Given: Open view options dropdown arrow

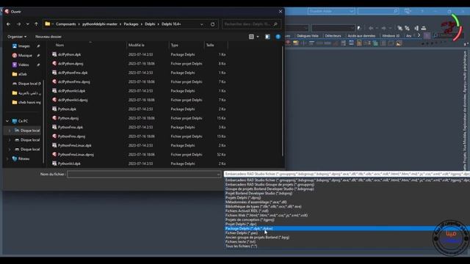Looking at the screenshot, I should (258, 37).
